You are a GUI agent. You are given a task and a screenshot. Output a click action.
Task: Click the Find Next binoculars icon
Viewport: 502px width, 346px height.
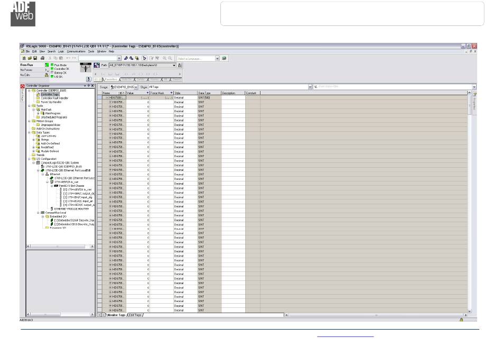tap(131, 58)
